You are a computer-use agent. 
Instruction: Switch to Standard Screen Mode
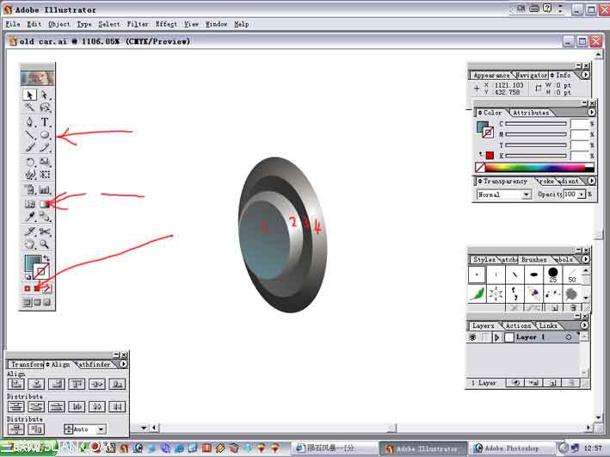(27, 302)
